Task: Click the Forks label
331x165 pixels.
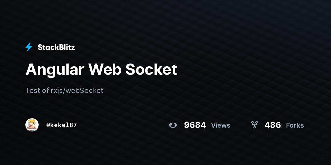Action: [x=295, y=125]
